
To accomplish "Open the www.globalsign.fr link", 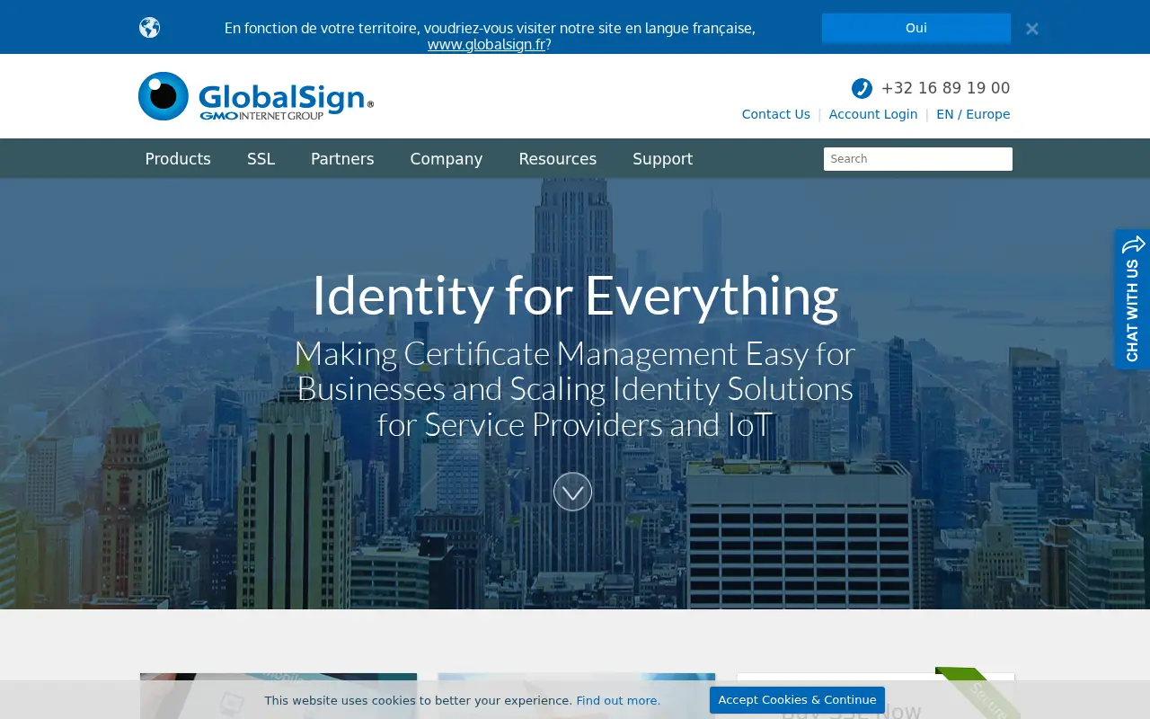I will (486, 44).
